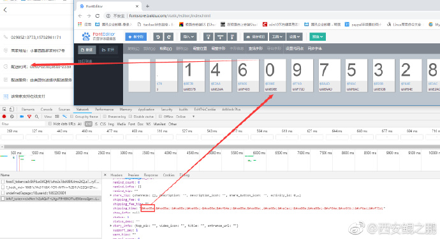The width and height of the screenshot is (440, 239).
Task: Tick the Disable cache checkbox
Action: point(130,117)
